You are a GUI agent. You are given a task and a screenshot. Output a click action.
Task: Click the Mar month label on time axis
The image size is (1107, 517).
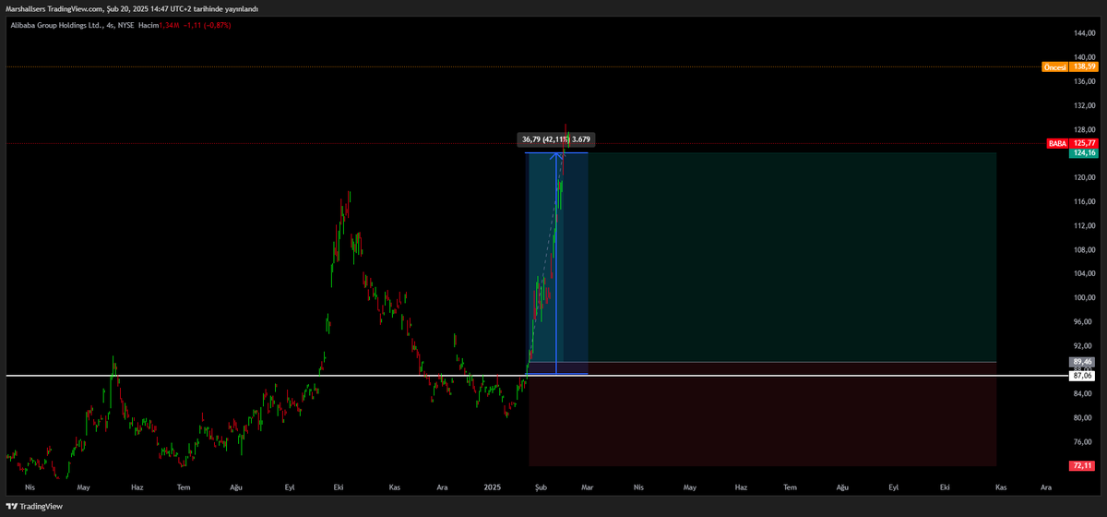586,486
